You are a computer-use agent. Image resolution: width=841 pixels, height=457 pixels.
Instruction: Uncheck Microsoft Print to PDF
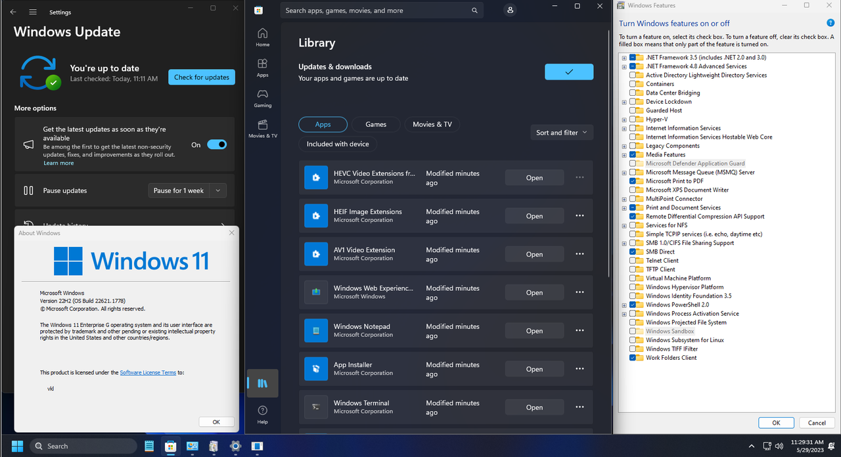click(x=633, y=181)
